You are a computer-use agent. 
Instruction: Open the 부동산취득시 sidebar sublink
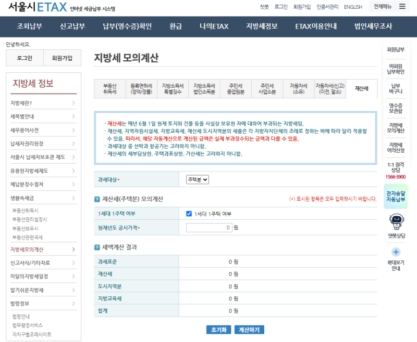(x=25, y=211)
